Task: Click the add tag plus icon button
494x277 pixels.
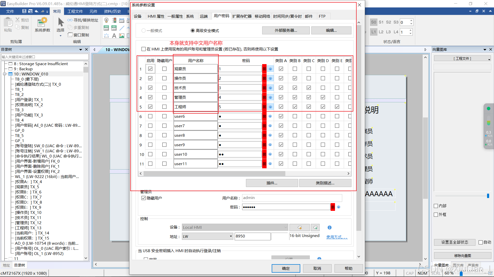Action: pyautogui.click(x=315, y=227)
